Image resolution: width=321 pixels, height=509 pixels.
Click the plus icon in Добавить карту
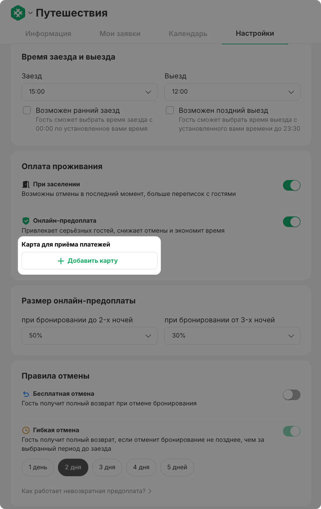[x=61, y=261]
